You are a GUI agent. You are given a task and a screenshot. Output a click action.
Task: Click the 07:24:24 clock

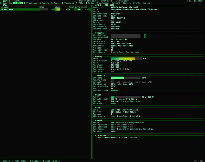[x=199, y=1]
